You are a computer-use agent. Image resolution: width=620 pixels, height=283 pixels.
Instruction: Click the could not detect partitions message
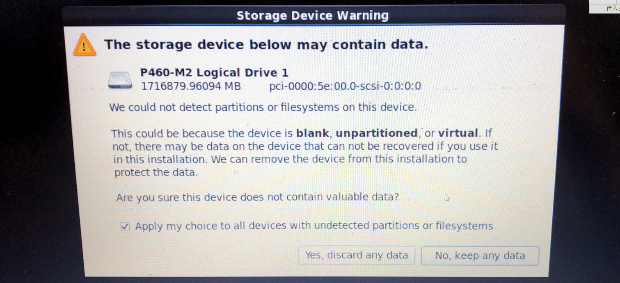coord(263,107)
